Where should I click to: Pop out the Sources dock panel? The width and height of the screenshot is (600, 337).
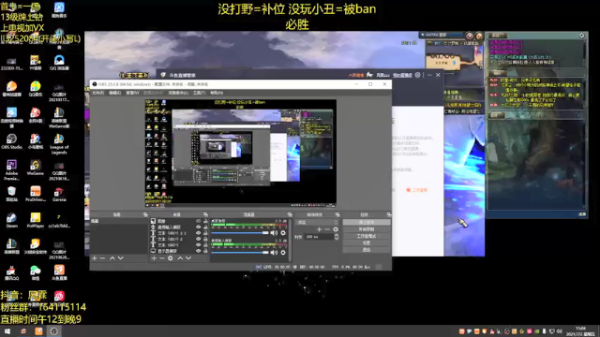(x=205, y=214)
